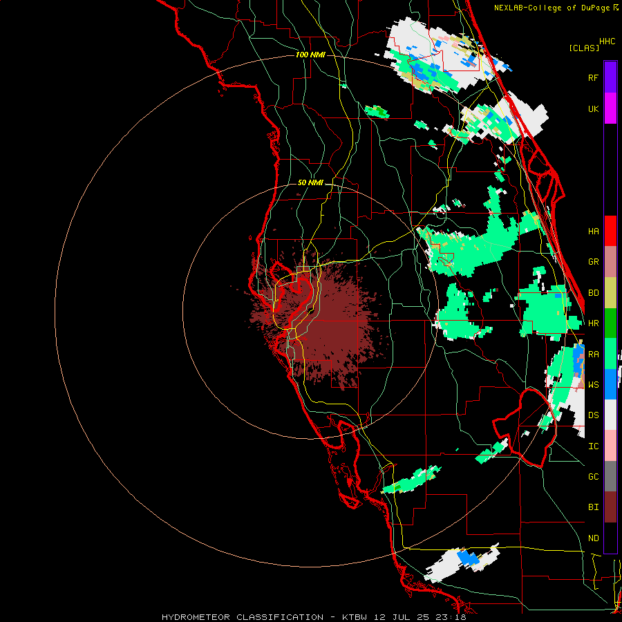Click the "ND" legend label
This screenshot has width=622, height=622.
(x=593, y=538)
